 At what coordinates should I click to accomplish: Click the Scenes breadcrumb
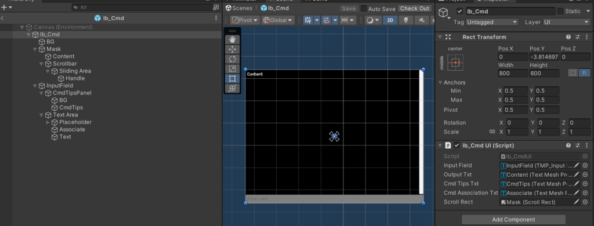pos(238,8)
